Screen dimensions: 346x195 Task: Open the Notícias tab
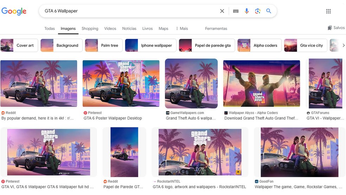click(129, 29)
